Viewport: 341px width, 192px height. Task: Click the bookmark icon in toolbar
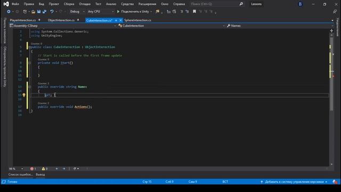tap(194, 12)
